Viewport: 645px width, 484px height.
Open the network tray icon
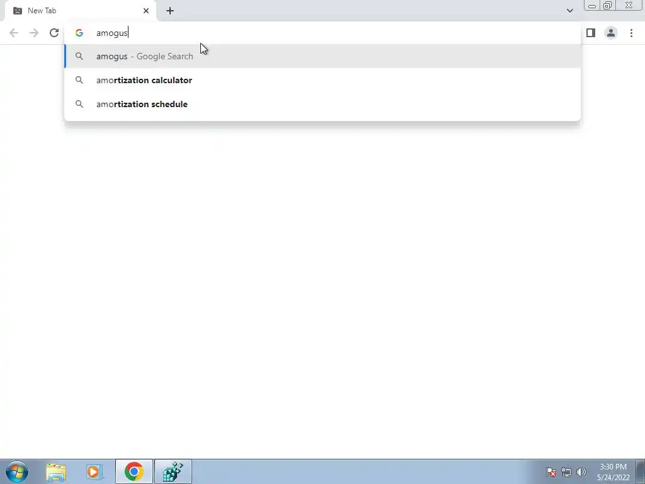pyautogui.click(x=566, y=472)
